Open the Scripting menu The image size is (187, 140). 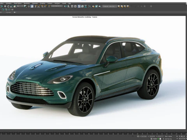point(42,3)
